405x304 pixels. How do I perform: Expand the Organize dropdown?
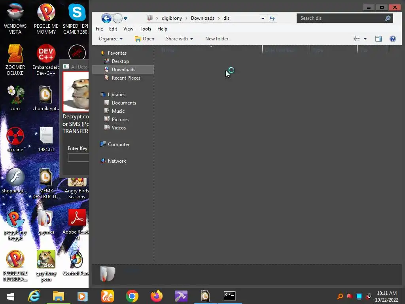(111, 39)
